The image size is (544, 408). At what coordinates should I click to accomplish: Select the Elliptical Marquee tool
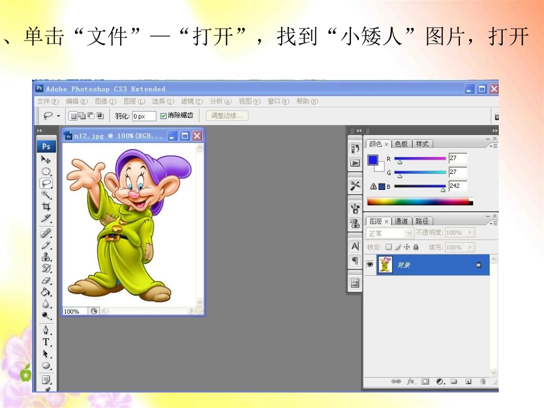point(46,172)
